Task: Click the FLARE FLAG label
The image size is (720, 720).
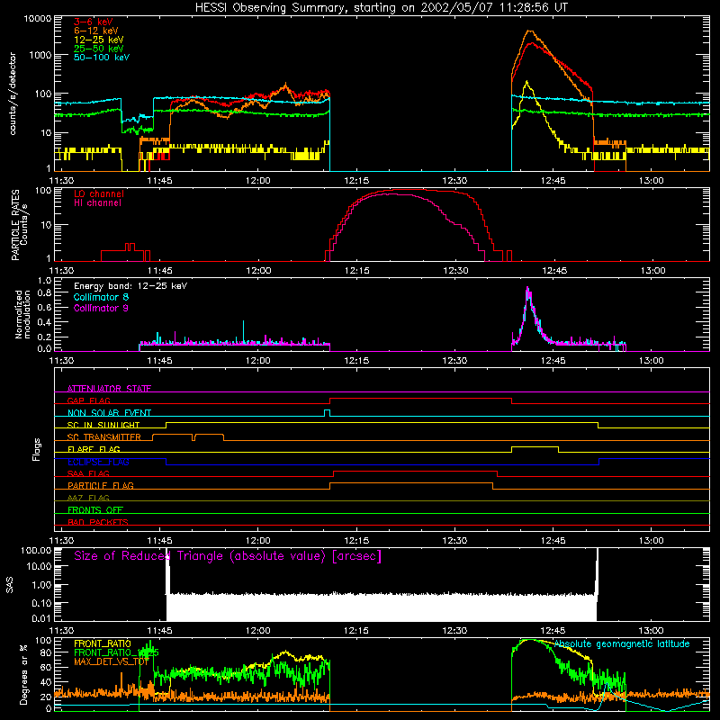Action: 94,449
